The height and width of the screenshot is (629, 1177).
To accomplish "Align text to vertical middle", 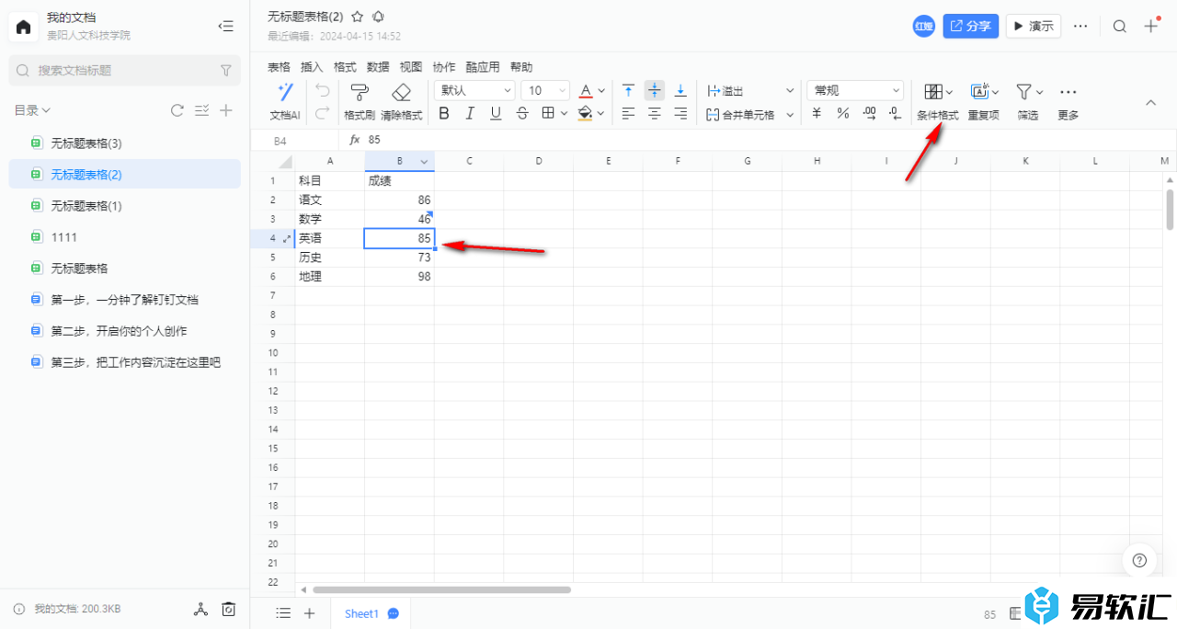I will tap(655, 90).
